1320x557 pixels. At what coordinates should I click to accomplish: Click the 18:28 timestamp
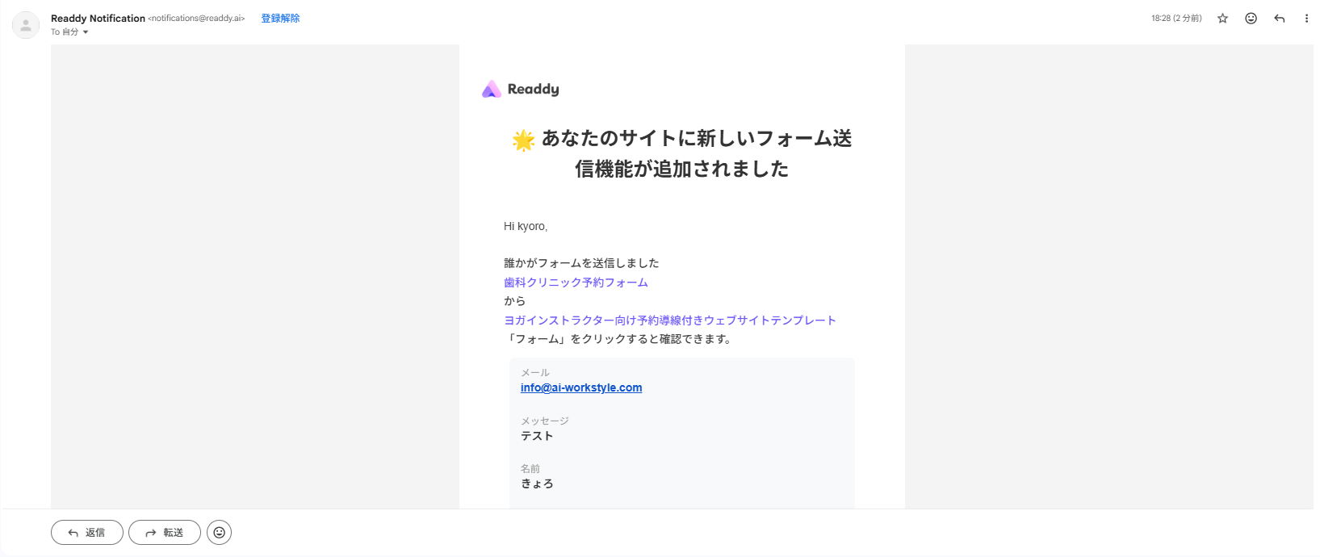coord(1175,19)
